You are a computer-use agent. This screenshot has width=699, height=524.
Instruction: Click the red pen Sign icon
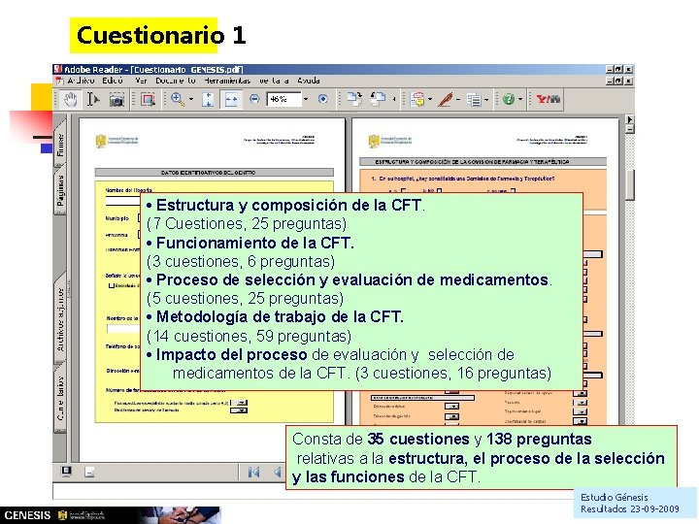pos(446,99)
